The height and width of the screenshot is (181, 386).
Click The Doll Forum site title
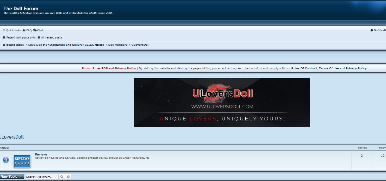(x=21, y=9)
